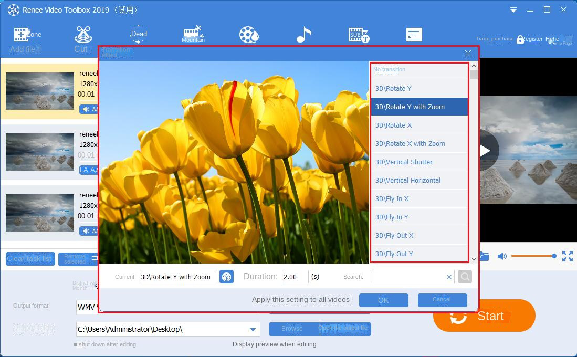Open the title bar app menu arrow

(x=513, y=9)
